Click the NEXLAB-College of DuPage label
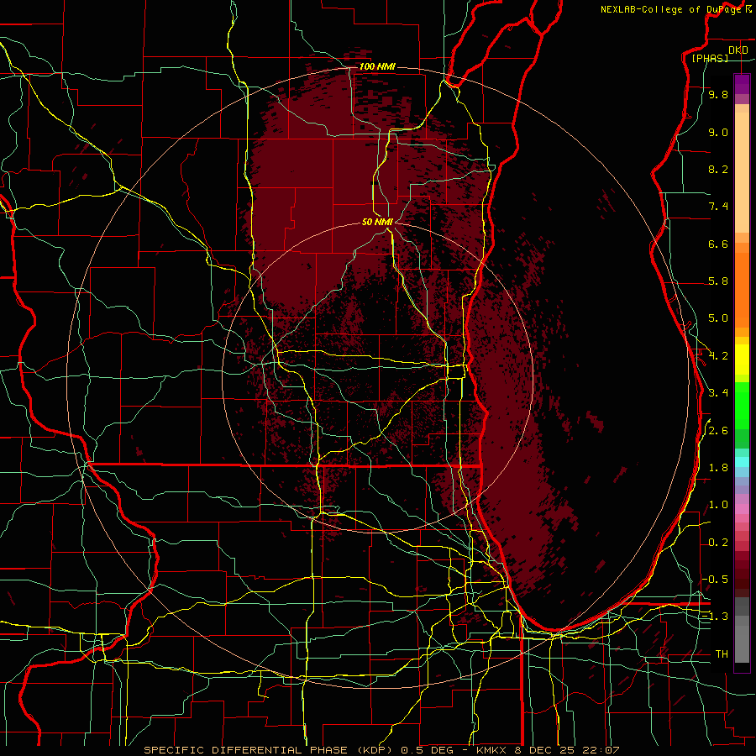The height and width of the screenshot is (756, 756). point(670,9)
